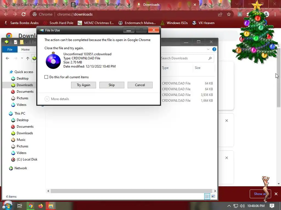Go back in Chrome toolbar

click(x=6, y=14)
